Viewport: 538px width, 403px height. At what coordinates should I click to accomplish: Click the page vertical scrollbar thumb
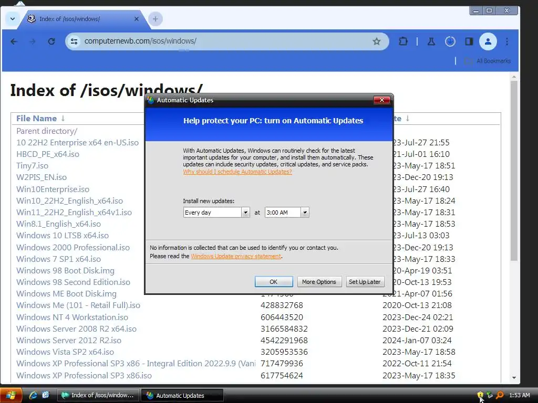click(x=514, y=171)
